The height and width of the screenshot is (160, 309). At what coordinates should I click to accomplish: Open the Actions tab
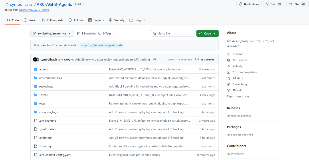76,20
